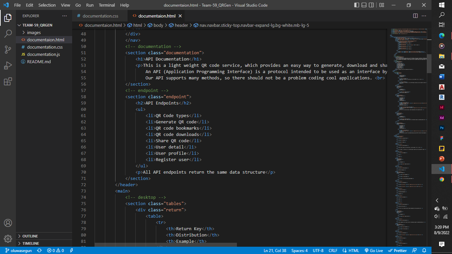452x254 pixels.
Task: Select the Search icon in the Activity Bar
Action: tap(8, 33)
